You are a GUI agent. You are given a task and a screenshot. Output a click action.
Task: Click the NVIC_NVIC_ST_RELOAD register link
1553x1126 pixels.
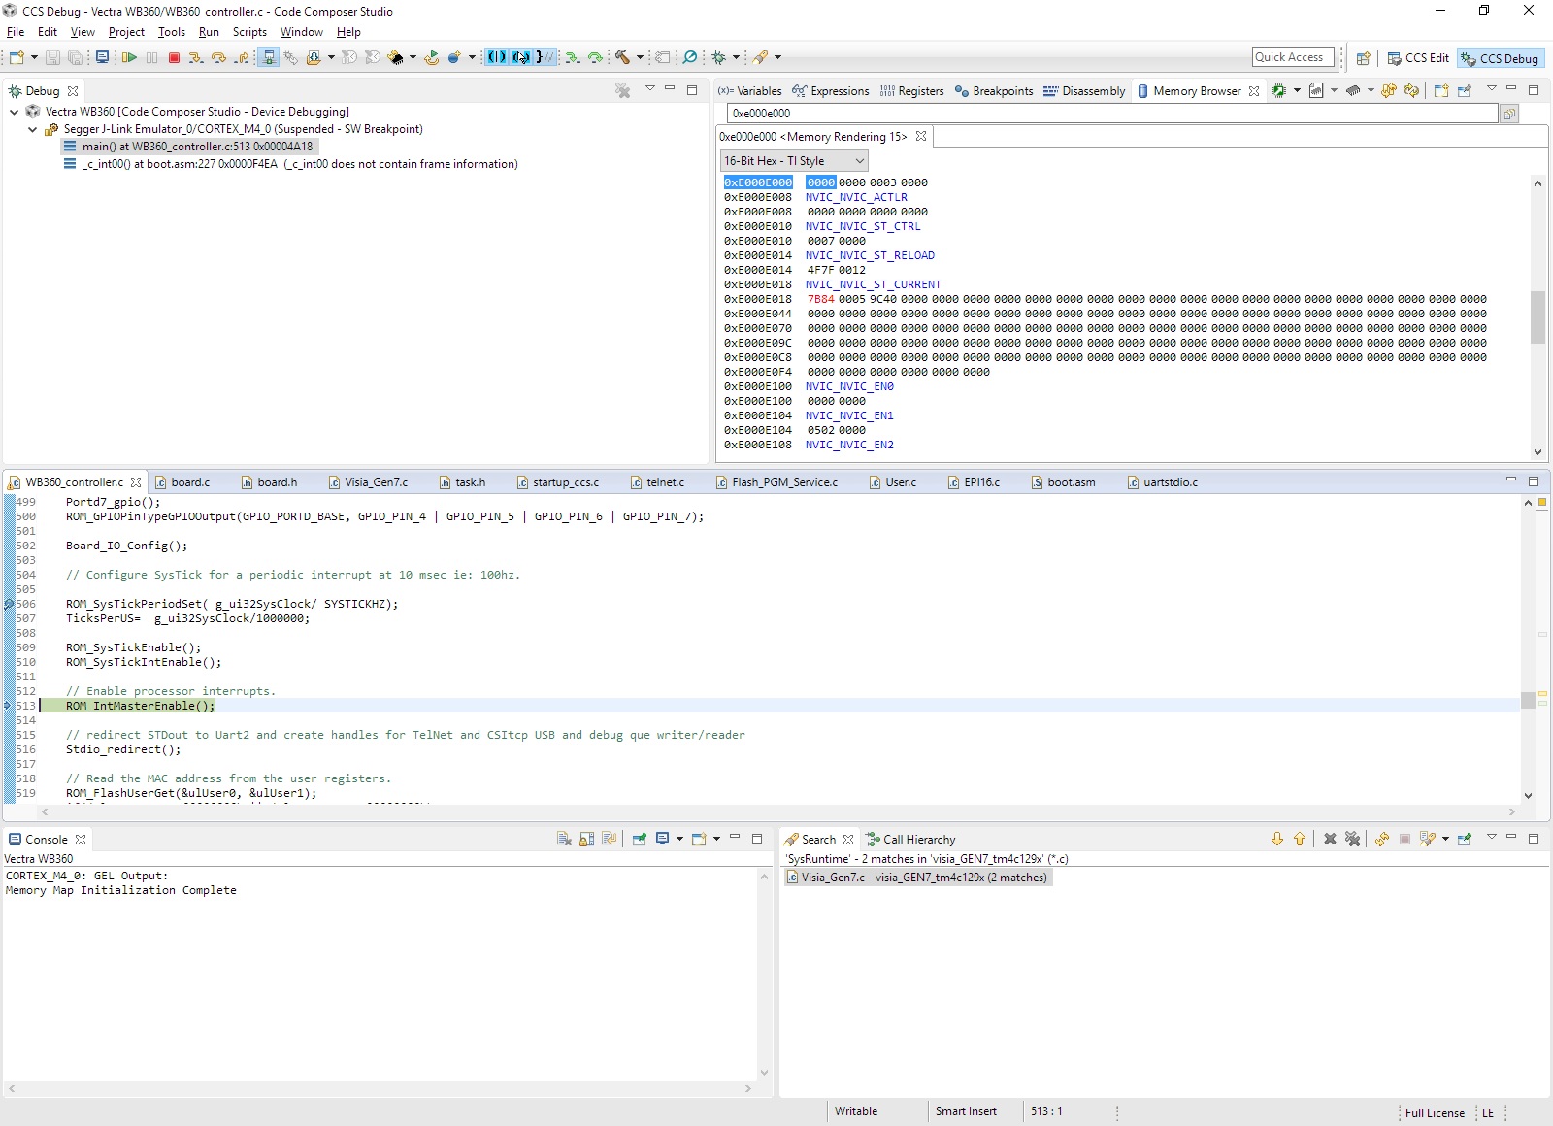click(x=870, y=255)
